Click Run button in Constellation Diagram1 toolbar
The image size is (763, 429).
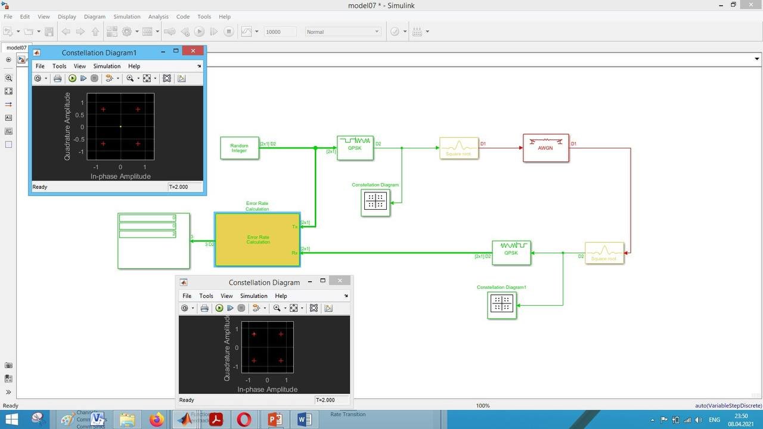click(72, 78)
